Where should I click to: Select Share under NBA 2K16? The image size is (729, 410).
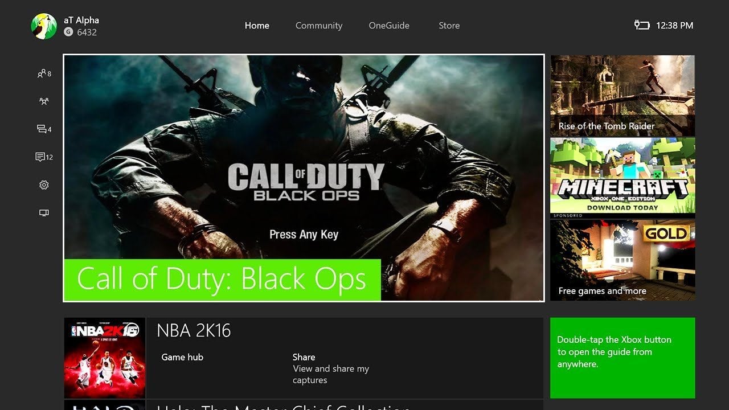304,357
